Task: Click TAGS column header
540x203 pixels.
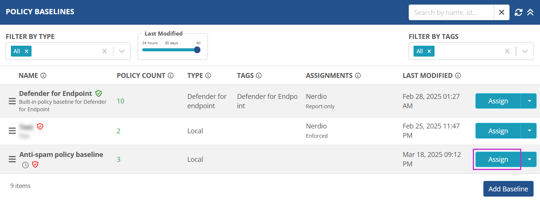Action: click(x=245, y=76)
